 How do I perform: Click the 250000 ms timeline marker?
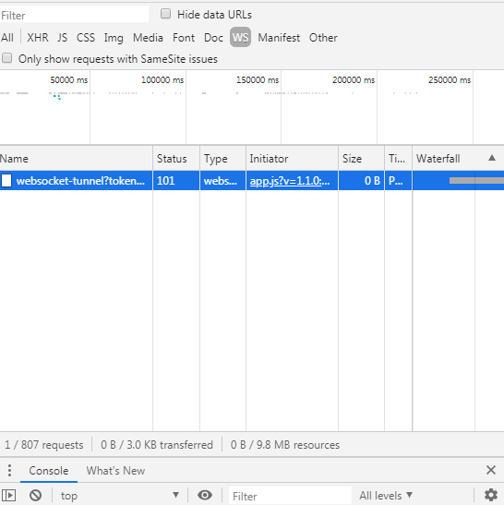click(450, 80)
